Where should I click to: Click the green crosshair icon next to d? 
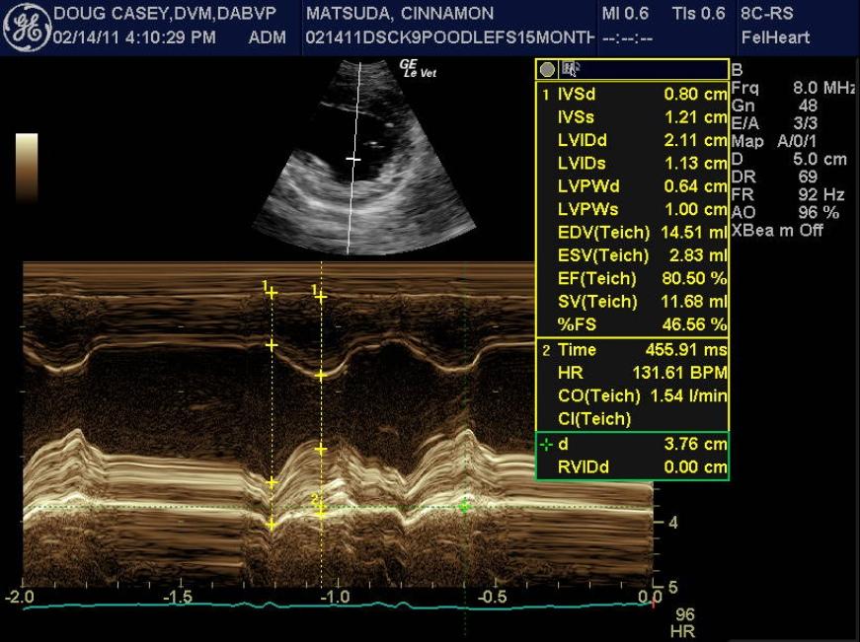(x=546, y=445)
